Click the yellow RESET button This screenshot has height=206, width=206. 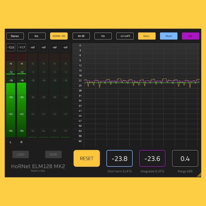tap(87, 159)
